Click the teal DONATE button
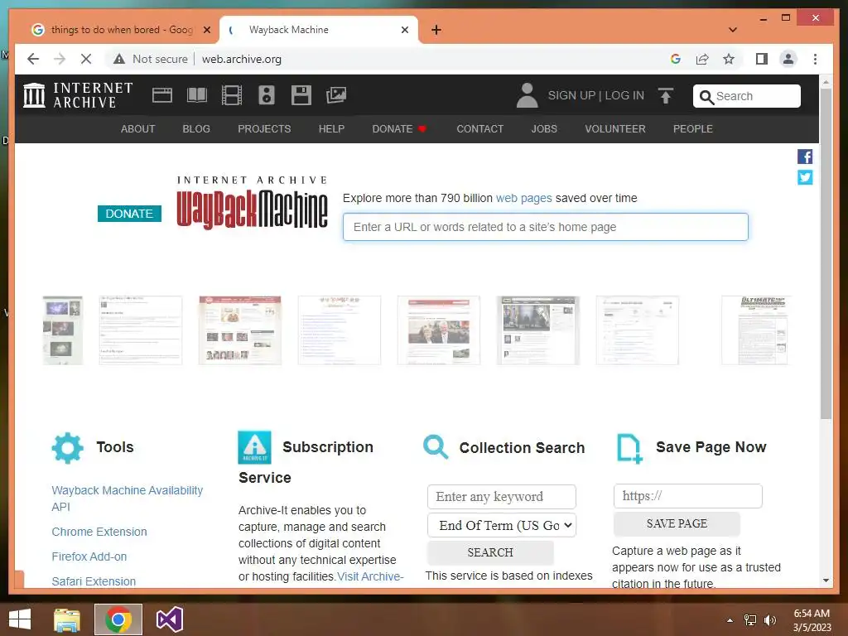This screenshot has width=848, height=636. point(129,214)
